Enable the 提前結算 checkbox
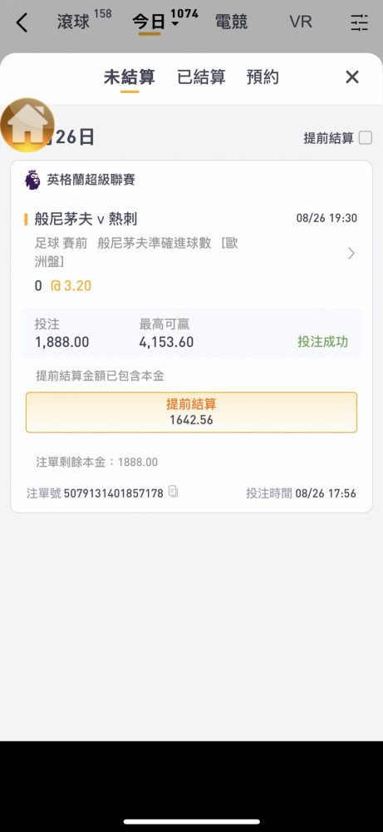Screen dimensions: 383x832 coord(366,138)
